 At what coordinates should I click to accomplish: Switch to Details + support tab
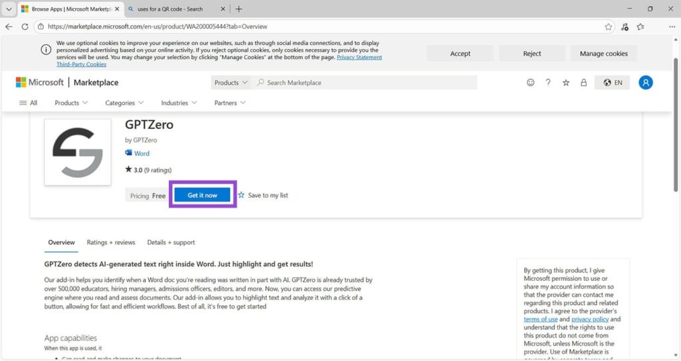[171, 242]
